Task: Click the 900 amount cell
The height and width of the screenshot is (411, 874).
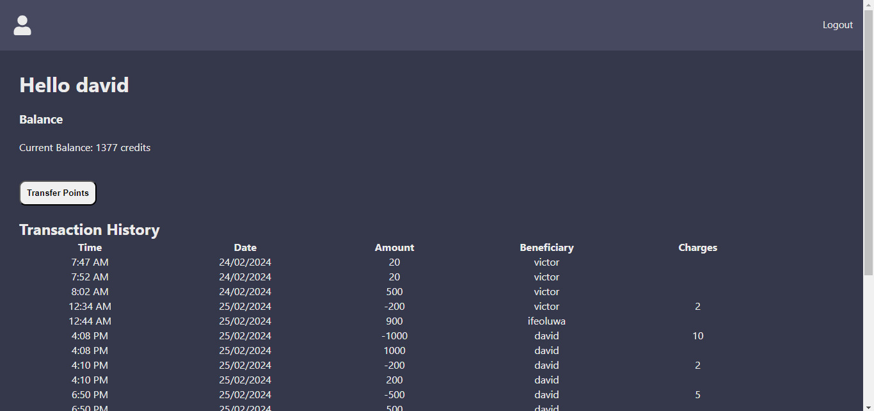Action: click(394, 321)
